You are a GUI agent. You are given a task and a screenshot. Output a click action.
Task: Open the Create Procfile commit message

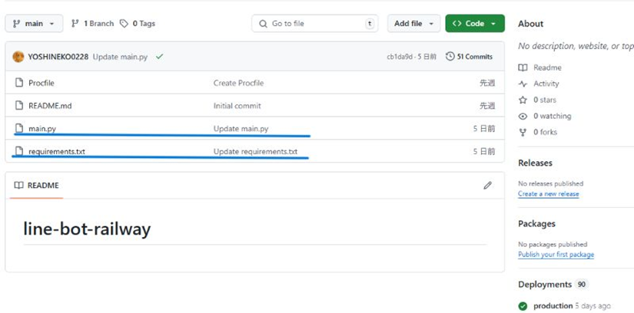pyautogui.click(x=238, y=83)
